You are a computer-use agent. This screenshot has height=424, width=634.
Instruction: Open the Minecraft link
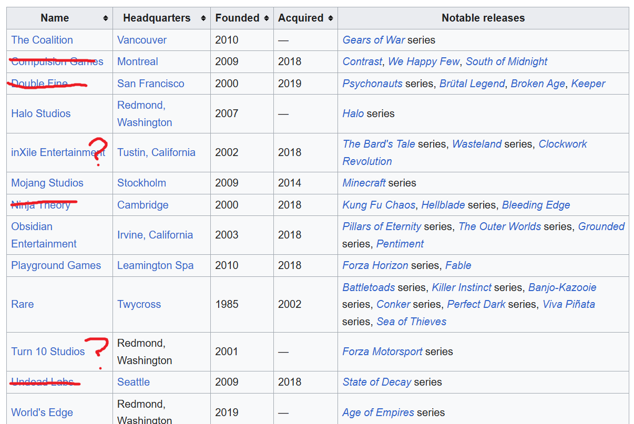364,183
